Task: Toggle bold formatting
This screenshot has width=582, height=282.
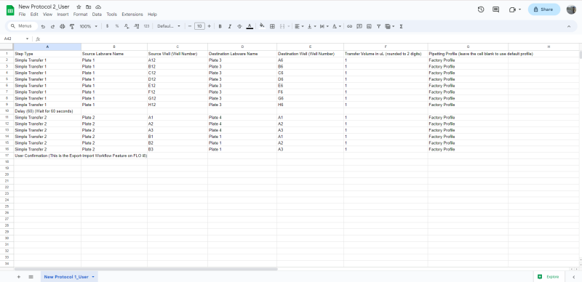Action: click(220, 26)
